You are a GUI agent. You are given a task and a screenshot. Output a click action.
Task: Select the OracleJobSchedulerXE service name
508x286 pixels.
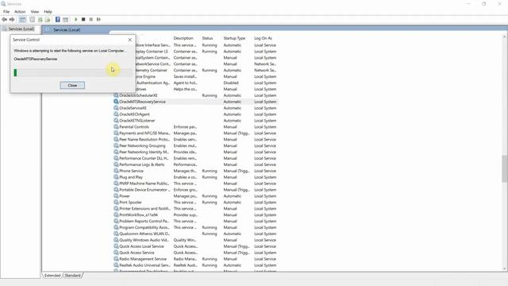[x=138, y=95]
